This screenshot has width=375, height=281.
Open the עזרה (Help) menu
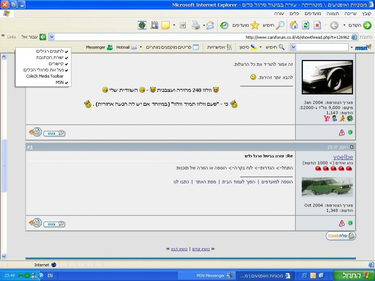(279, 13)
